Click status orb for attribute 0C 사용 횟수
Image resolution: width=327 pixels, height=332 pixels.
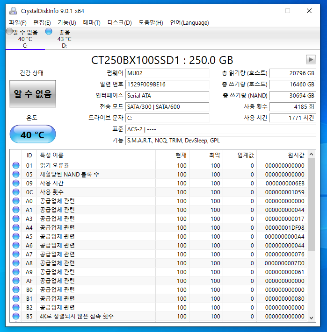[16, 192]
